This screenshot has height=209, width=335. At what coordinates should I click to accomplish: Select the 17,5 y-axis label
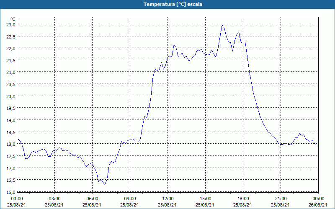click(x=11, y=156)
